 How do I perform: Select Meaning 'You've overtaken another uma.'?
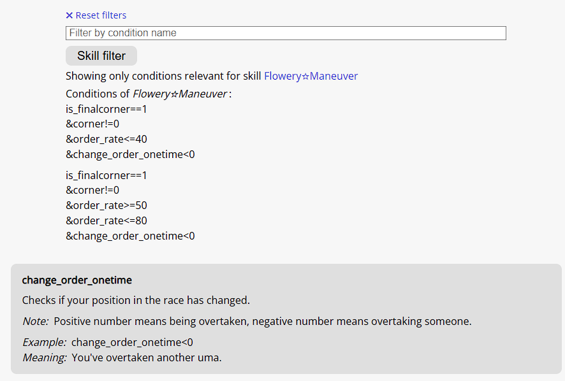click(122, 357)
